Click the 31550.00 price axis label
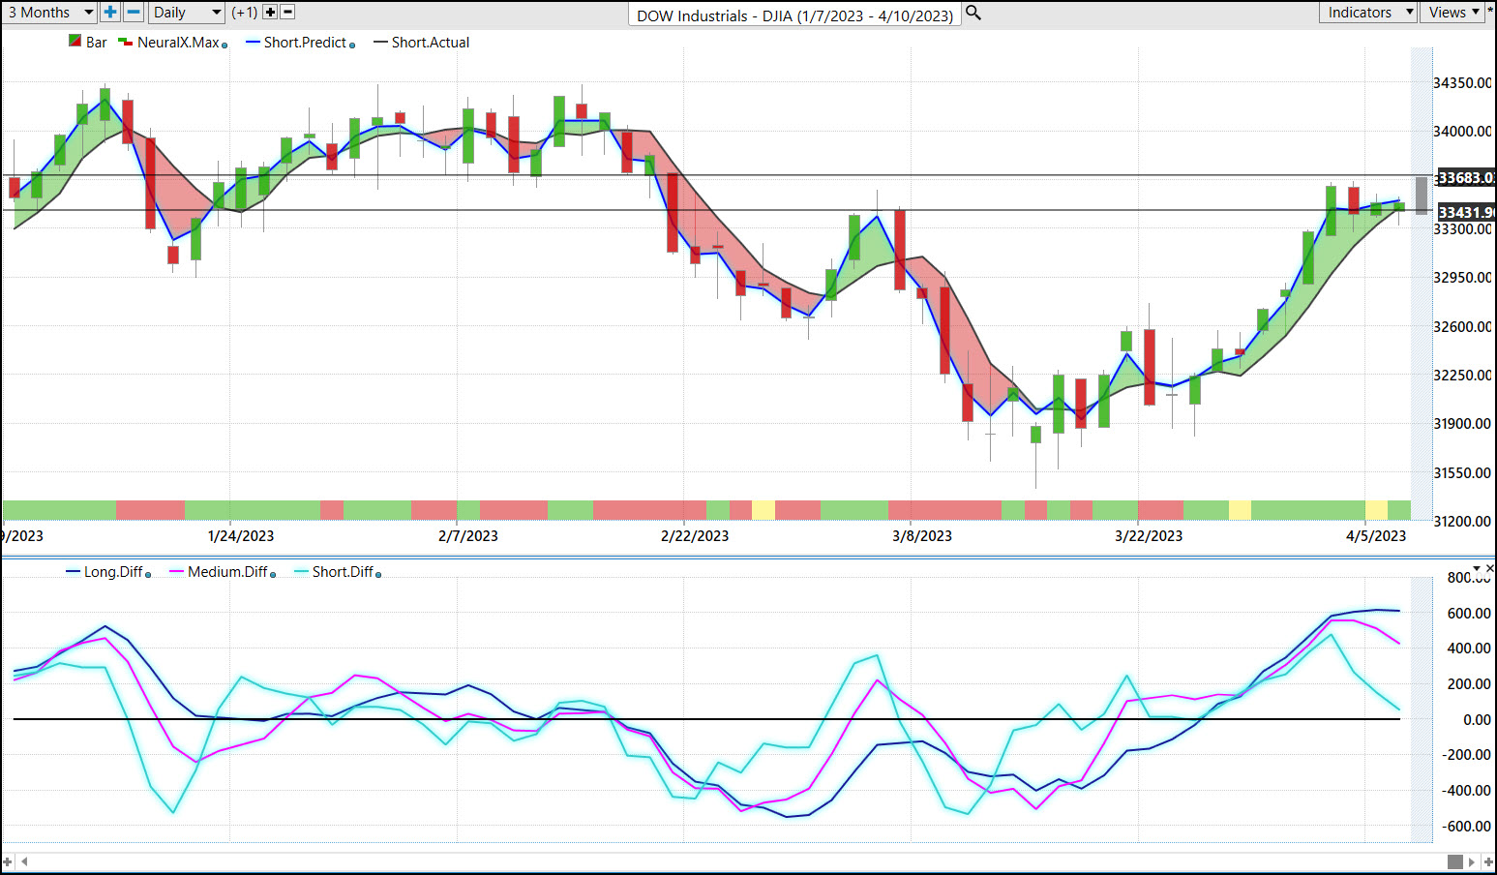This screenshot has width=1497, height=875. [x=1462, y=473]
